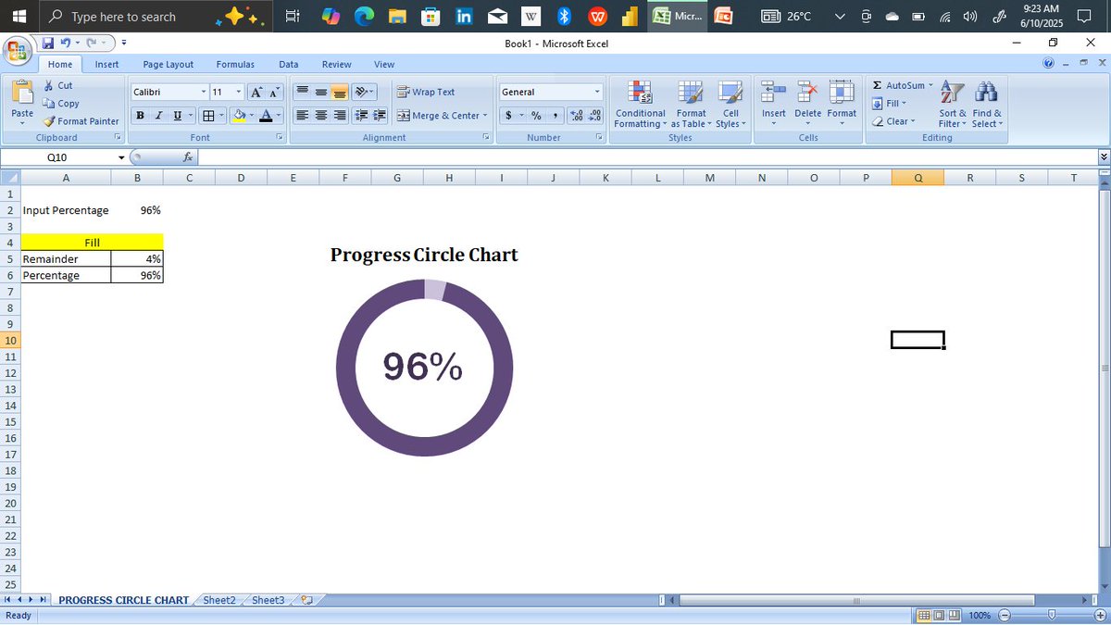
Task: Click the Undo icon
Action: (65, 43)
